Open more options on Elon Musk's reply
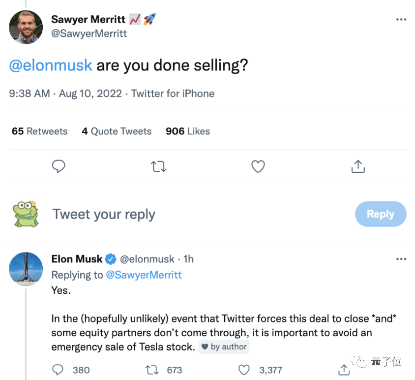This screenshot has width=415, height=380. click(x=401, y=259)
